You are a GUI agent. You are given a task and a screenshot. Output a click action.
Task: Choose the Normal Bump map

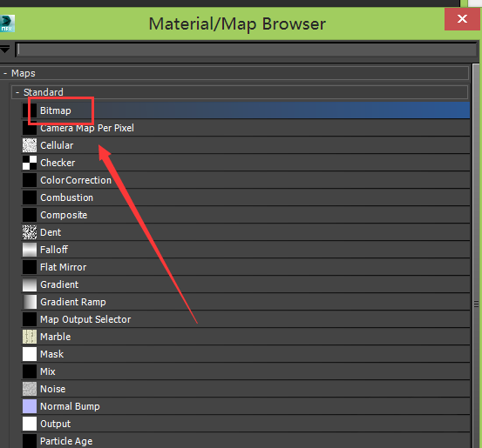tap(246, 406)
